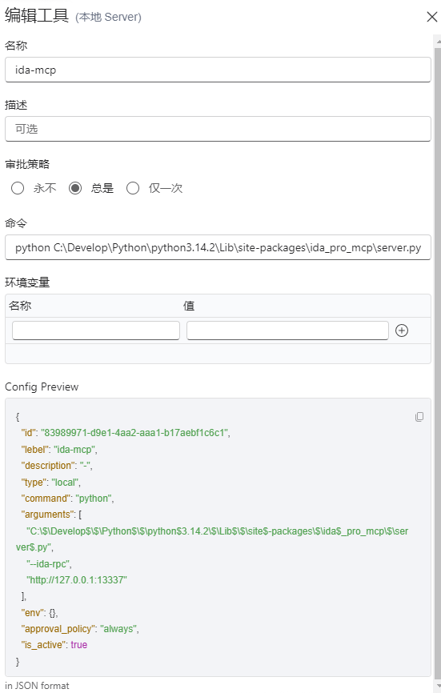
Task: Select the 仅一次 approval policy radio button
Action: click(133, 188)
